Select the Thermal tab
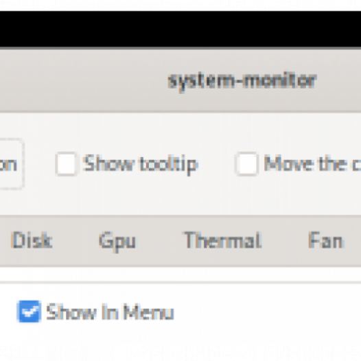 [x=223, y=240]
